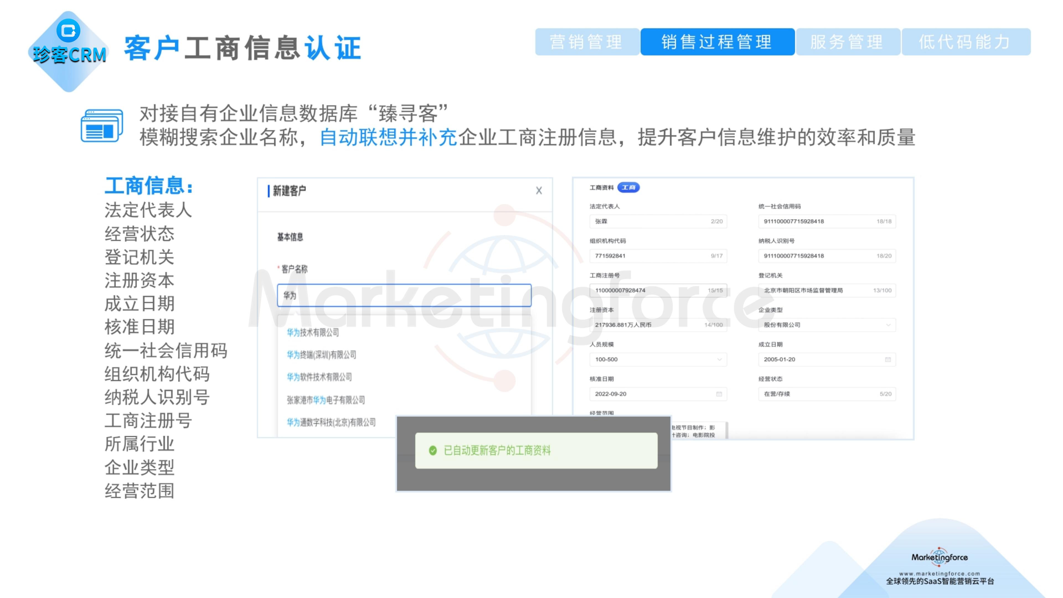This screenshot has height=598, width=1063.
Task: Click the 珍客CRM logo icon
Action: (x=68, y=31)
